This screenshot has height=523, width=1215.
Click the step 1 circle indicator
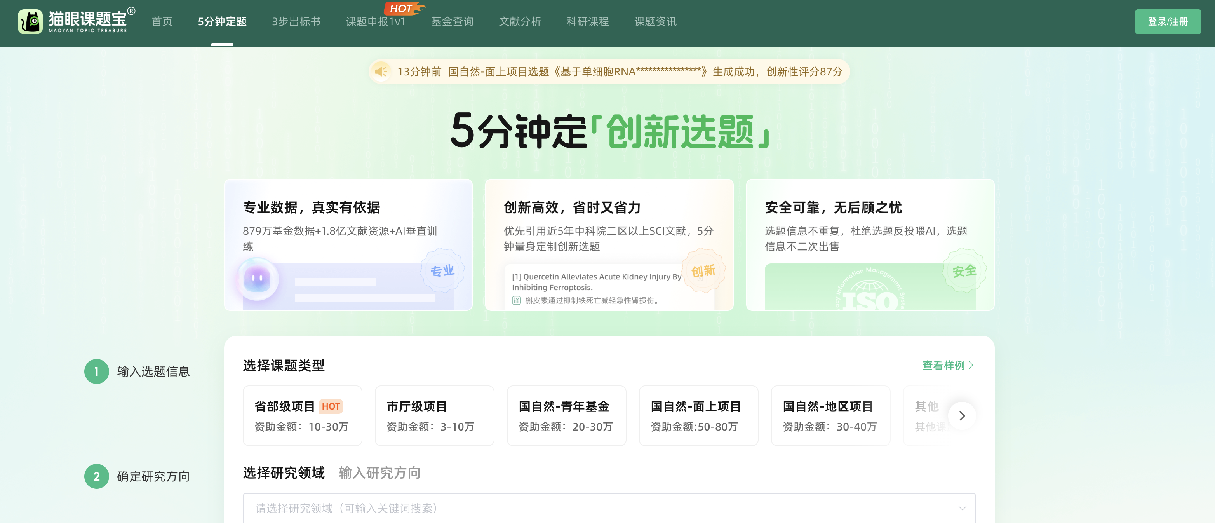97,371
